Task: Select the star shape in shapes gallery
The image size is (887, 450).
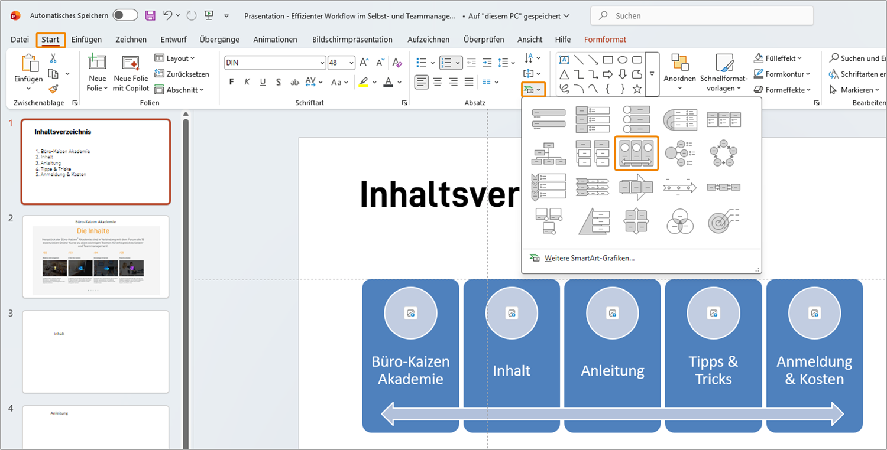Action: click(637, 89)
